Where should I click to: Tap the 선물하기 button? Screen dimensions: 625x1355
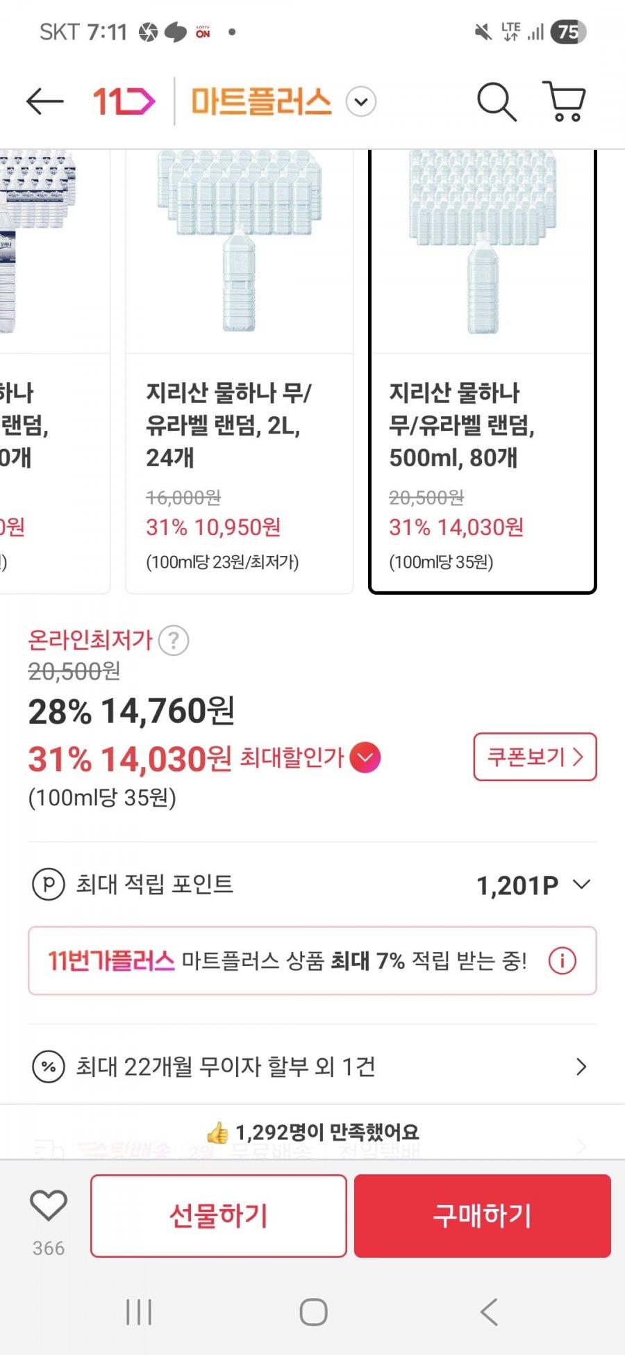pyautogui.click(x=219, y=1216)
